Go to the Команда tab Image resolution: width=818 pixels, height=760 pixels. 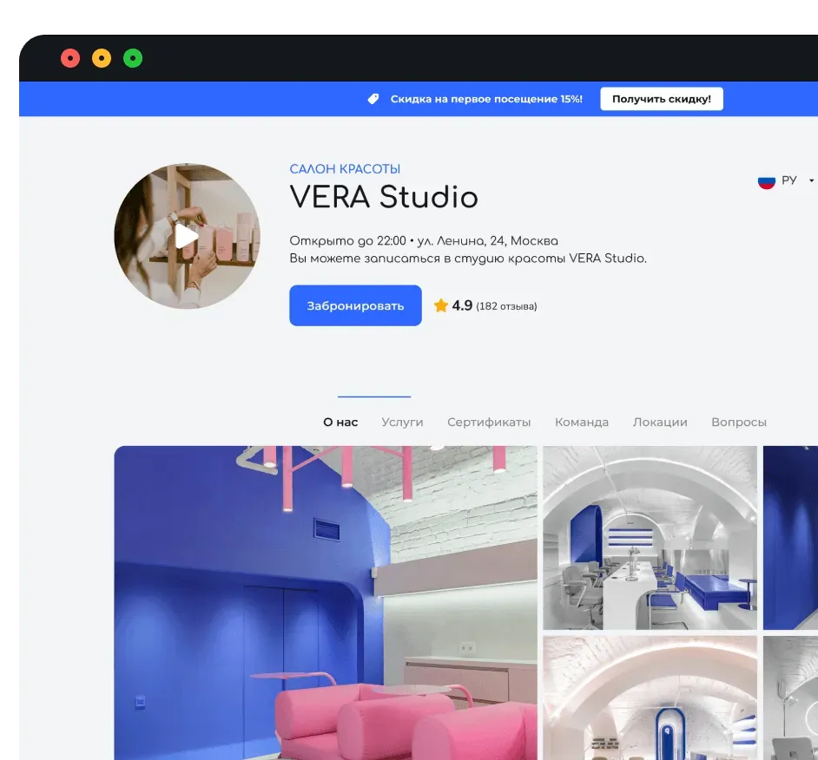pyautogui.click(x=582, y=423)
